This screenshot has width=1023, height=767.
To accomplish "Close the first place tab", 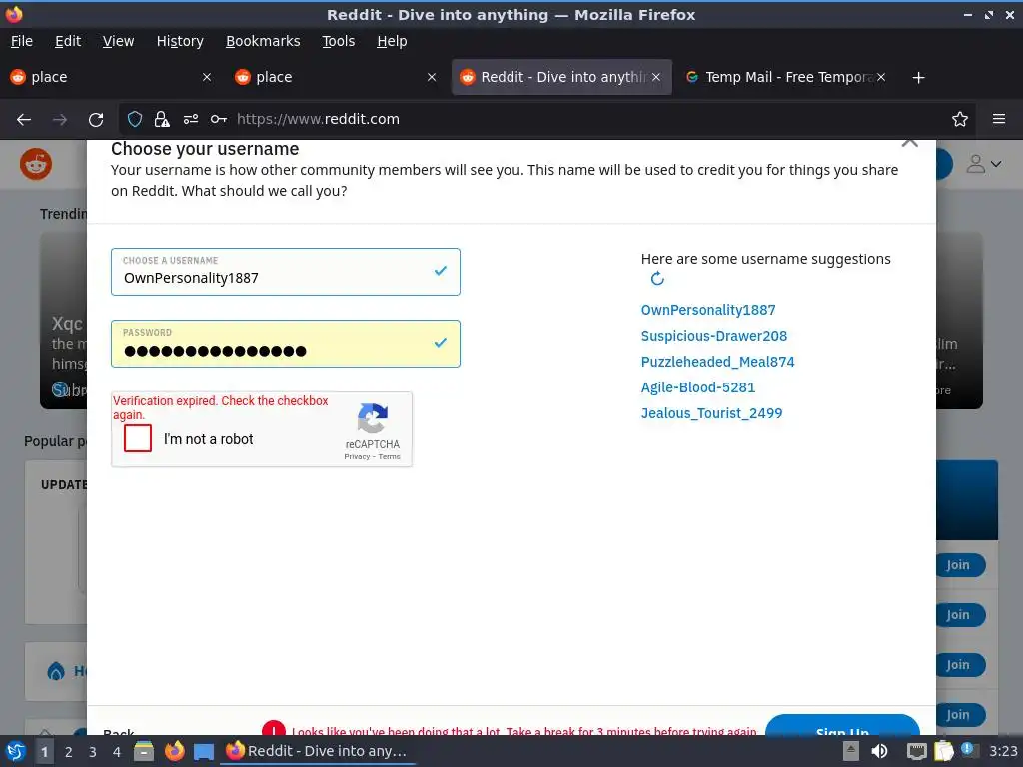I will (x=207, y=78).
